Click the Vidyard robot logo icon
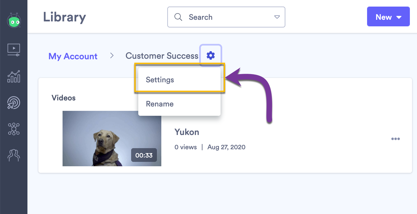Viewport: 417px width, 214px height. coord(14,20)
